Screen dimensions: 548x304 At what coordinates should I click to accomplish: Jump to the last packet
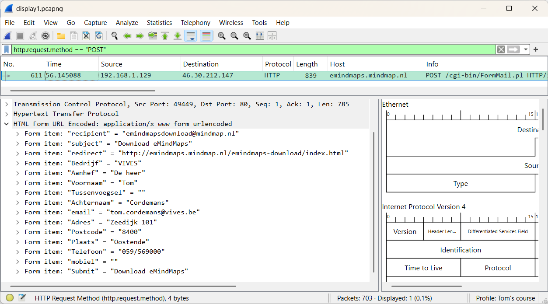pyautogui.click(x=178, y=36)
